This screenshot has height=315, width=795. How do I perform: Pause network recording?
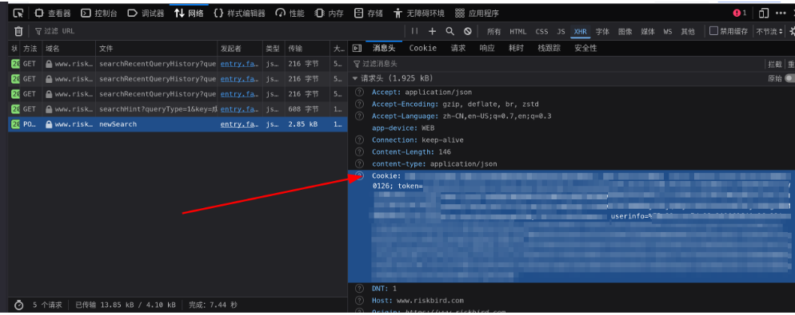tap(415, 31)
